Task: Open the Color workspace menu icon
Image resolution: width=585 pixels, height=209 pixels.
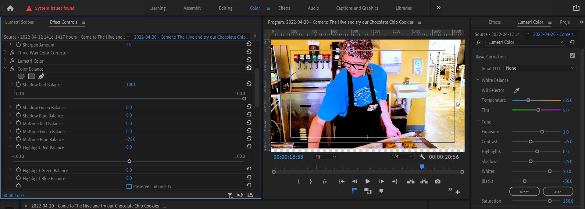Action: tap(268, 8)
